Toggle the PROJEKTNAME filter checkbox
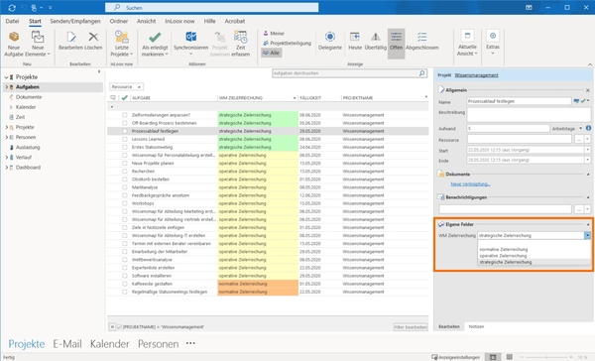Screen dimensions: 595x361 point(120,326)
